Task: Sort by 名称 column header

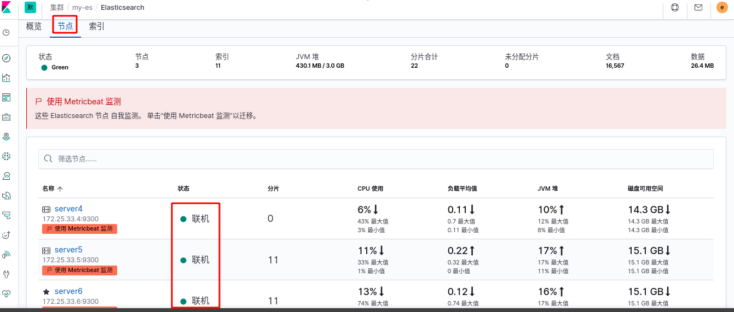Action: [53, 189]
